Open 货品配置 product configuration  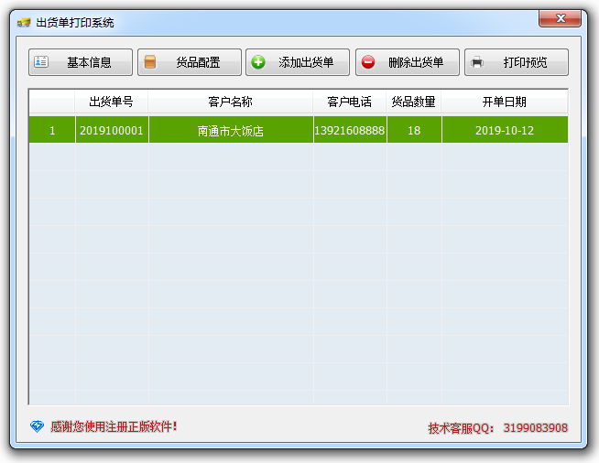click(190, 62)
